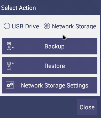Click the filled dot in the Network Storage radio
The width and height of the screenshot is (101, 119).
coord(47,26)
